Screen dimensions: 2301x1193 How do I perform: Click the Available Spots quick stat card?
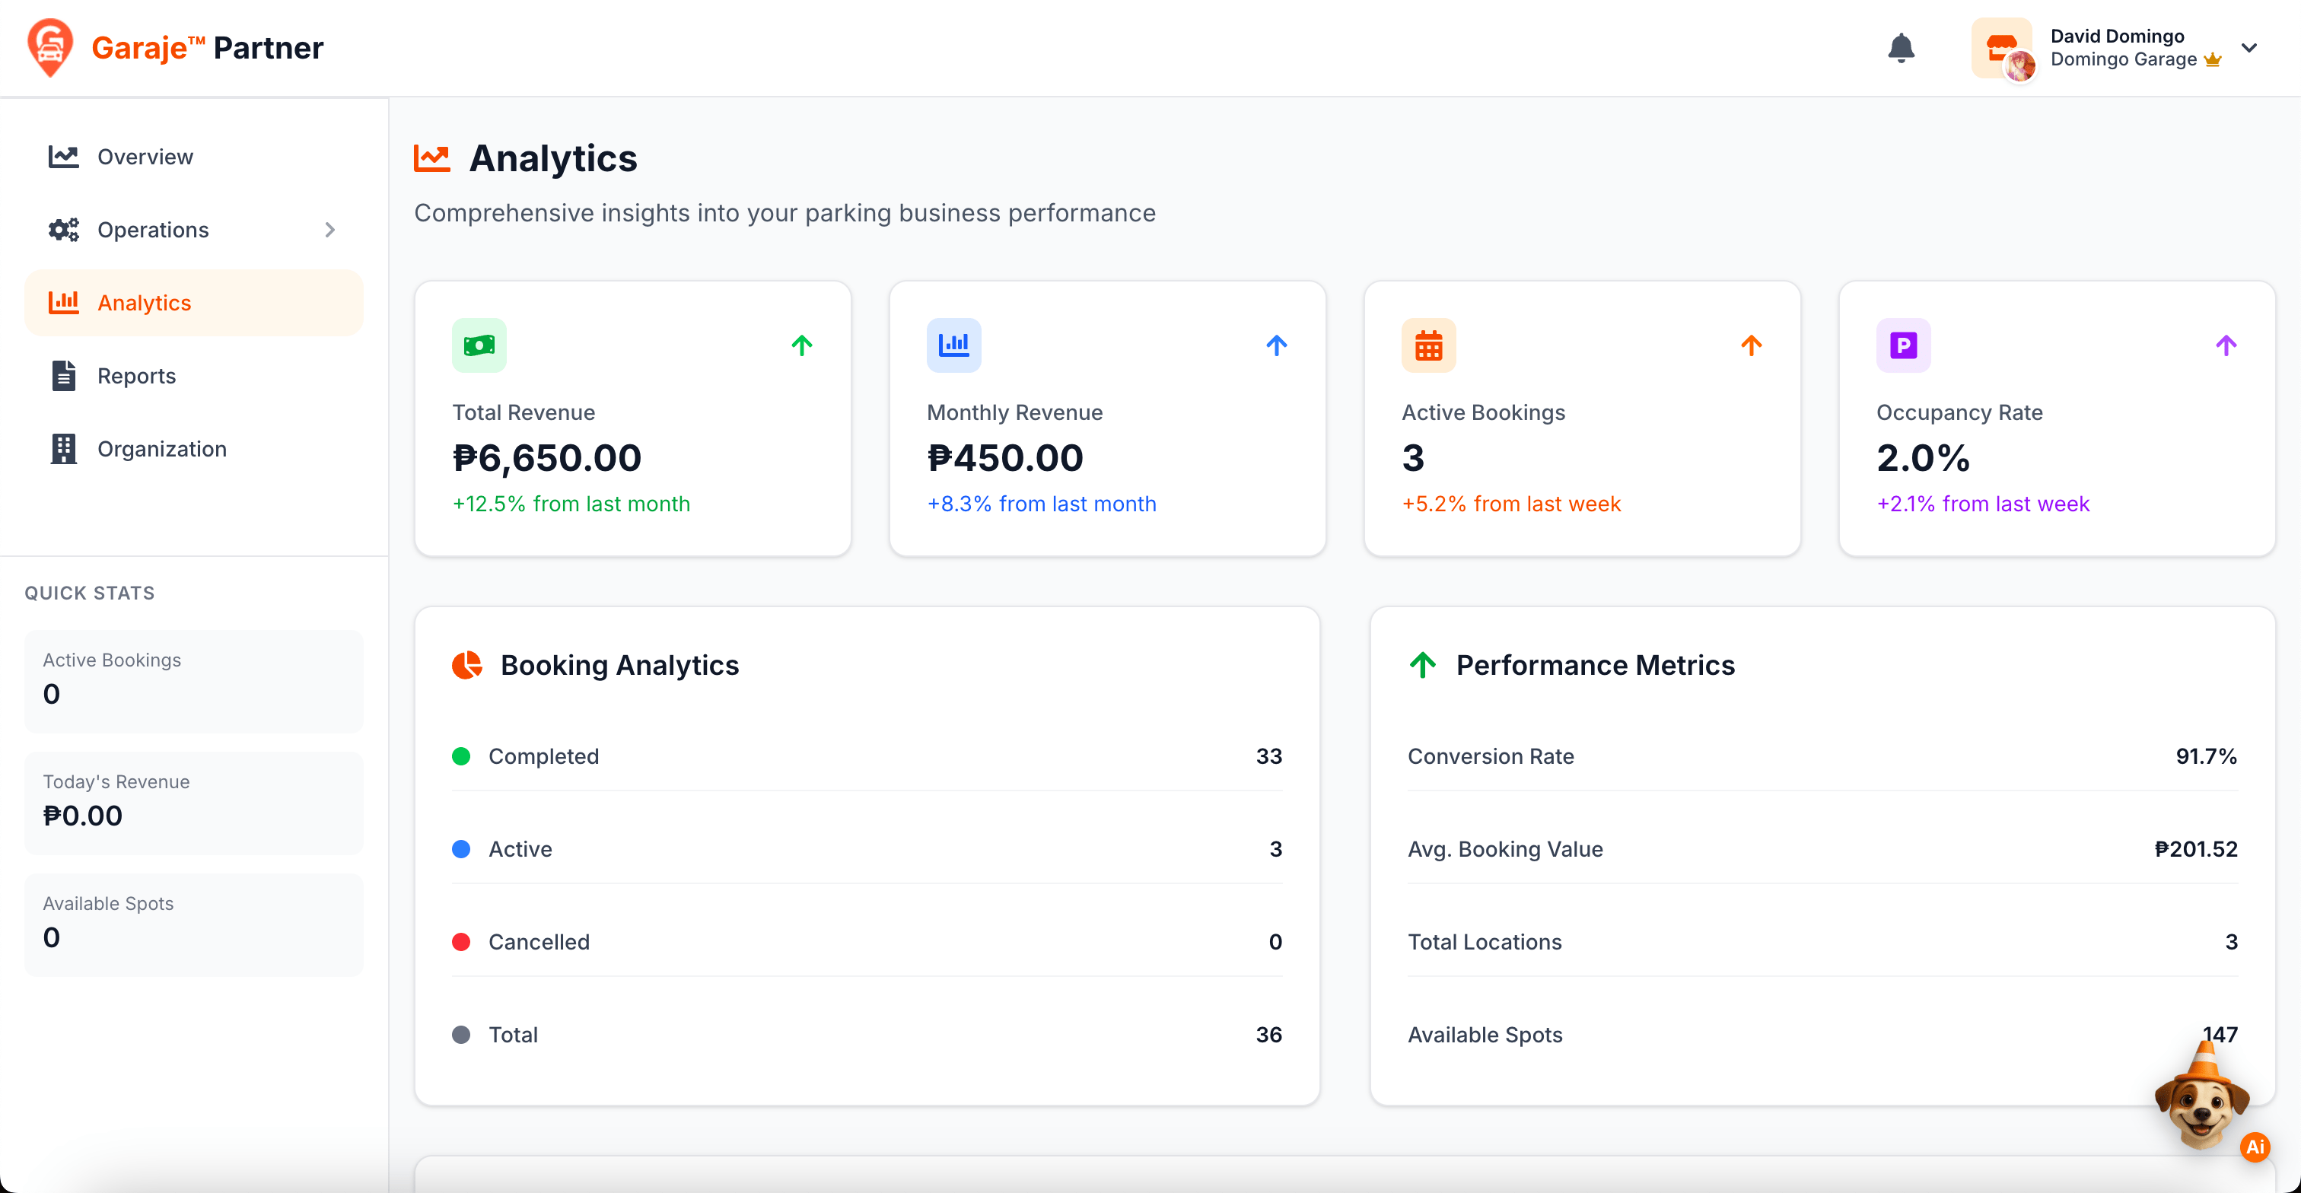(x=194, y=924)
